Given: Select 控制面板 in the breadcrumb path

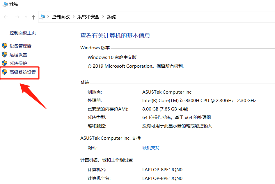Looking at the screenshot, I should 61,17.
